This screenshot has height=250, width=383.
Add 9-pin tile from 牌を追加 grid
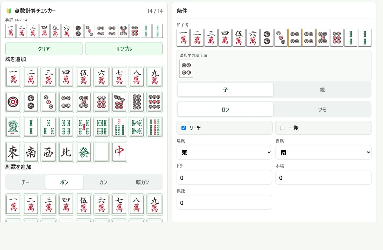155,102
